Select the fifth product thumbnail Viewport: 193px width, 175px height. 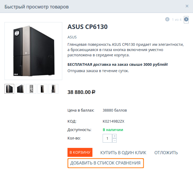coord(53,89)
